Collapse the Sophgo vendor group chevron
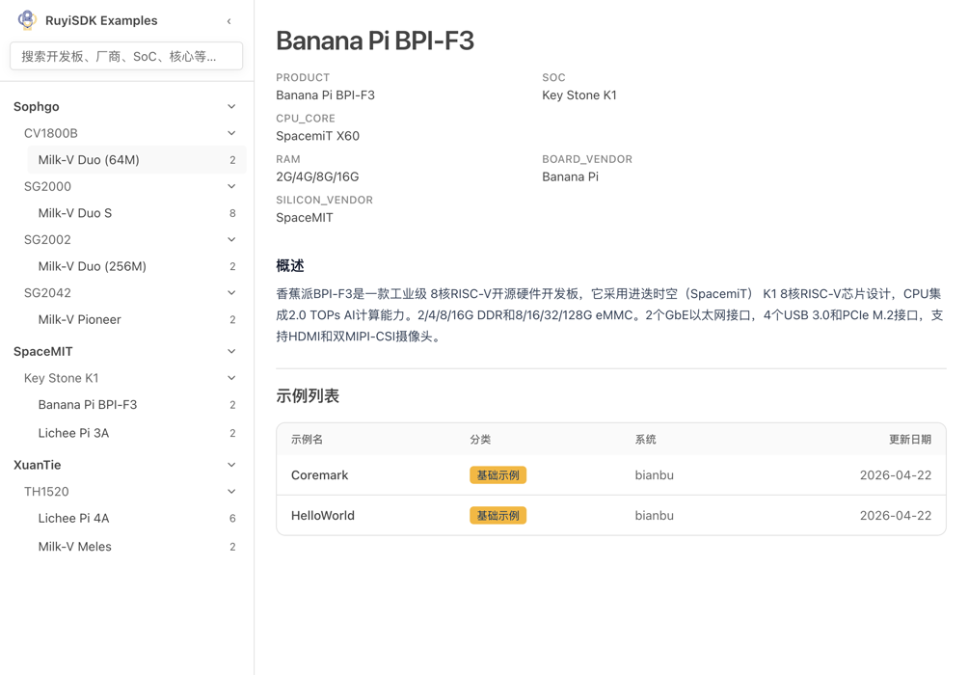This screenshot has width=968, height=675. coord(231,106)
